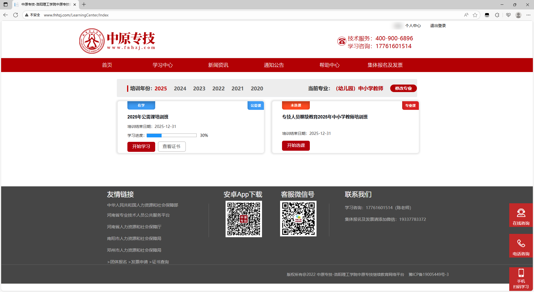The width and height of the screenshot is (534, 292).
Task: Open 南阳市人力资源和社会保障局 link
Action: click(x=134, y=238)
